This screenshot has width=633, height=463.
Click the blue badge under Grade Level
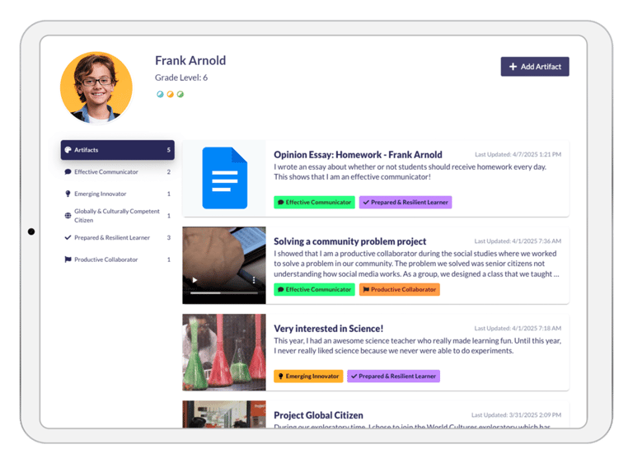(x=161, y=94)
